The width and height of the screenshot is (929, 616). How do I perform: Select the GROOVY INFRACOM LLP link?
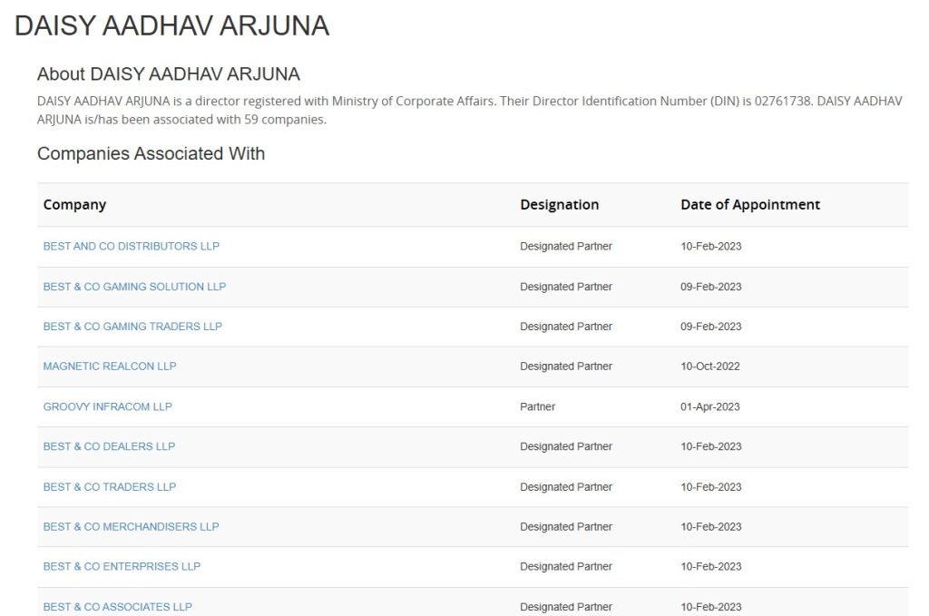tap(107, 406)
